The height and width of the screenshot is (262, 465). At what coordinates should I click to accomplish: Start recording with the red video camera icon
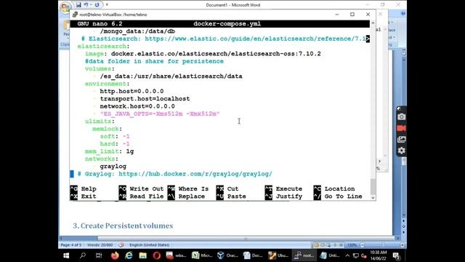click(402, 128)
